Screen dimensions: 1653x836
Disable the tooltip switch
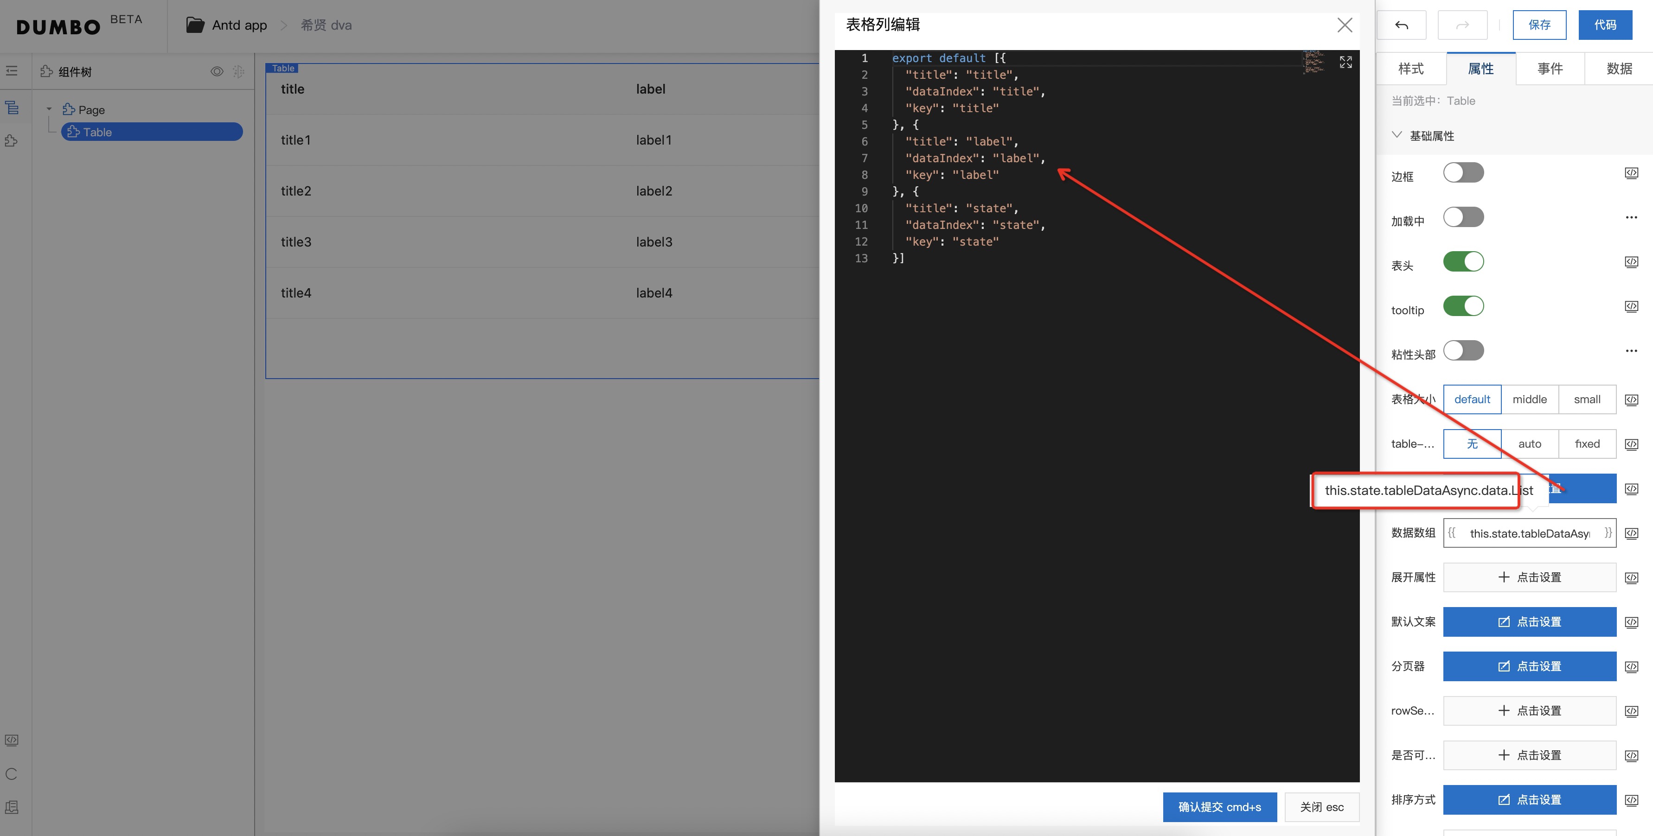click(1463, 306)
